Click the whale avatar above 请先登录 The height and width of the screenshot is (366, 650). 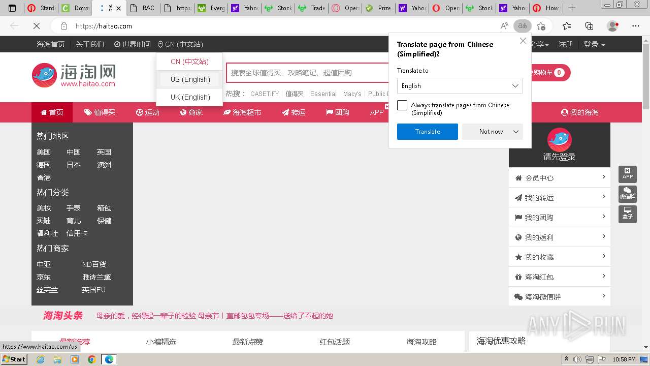(559, 140)
